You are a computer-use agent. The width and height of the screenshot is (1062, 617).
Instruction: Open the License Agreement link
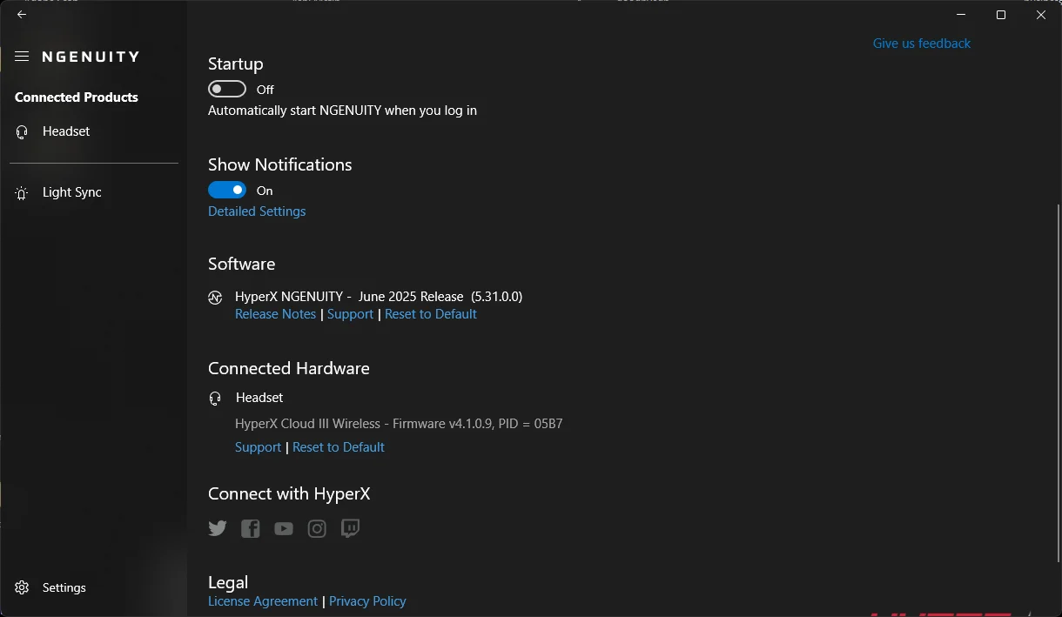(263, 601)
